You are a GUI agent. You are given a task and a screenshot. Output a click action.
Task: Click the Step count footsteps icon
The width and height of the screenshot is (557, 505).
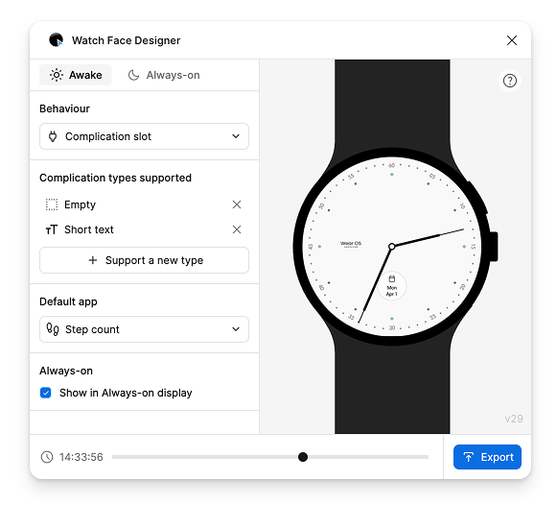(x=53, y=329)
